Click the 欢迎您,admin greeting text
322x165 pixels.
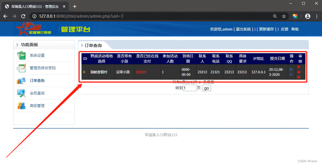221,29
